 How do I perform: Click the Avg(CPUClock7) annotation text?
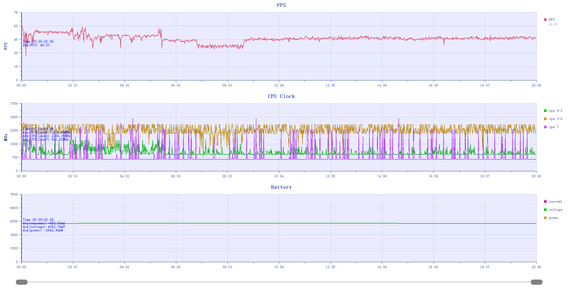point(46,140)
